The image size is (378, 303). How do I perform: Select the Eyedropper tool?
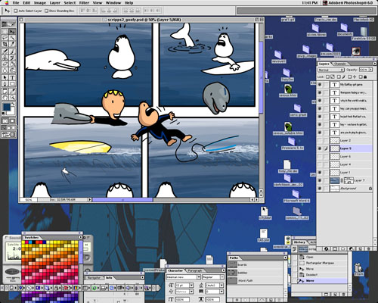12,91
